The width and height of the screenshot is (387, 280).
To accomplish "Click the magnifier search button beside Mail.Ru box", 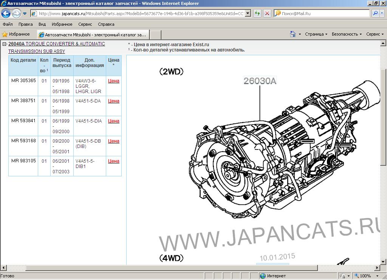I will coord(375,13).
